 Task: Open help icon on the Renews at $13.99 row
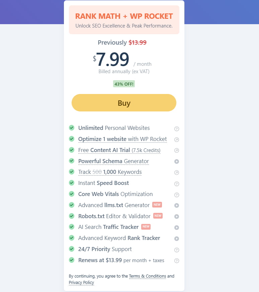(177, 260)
